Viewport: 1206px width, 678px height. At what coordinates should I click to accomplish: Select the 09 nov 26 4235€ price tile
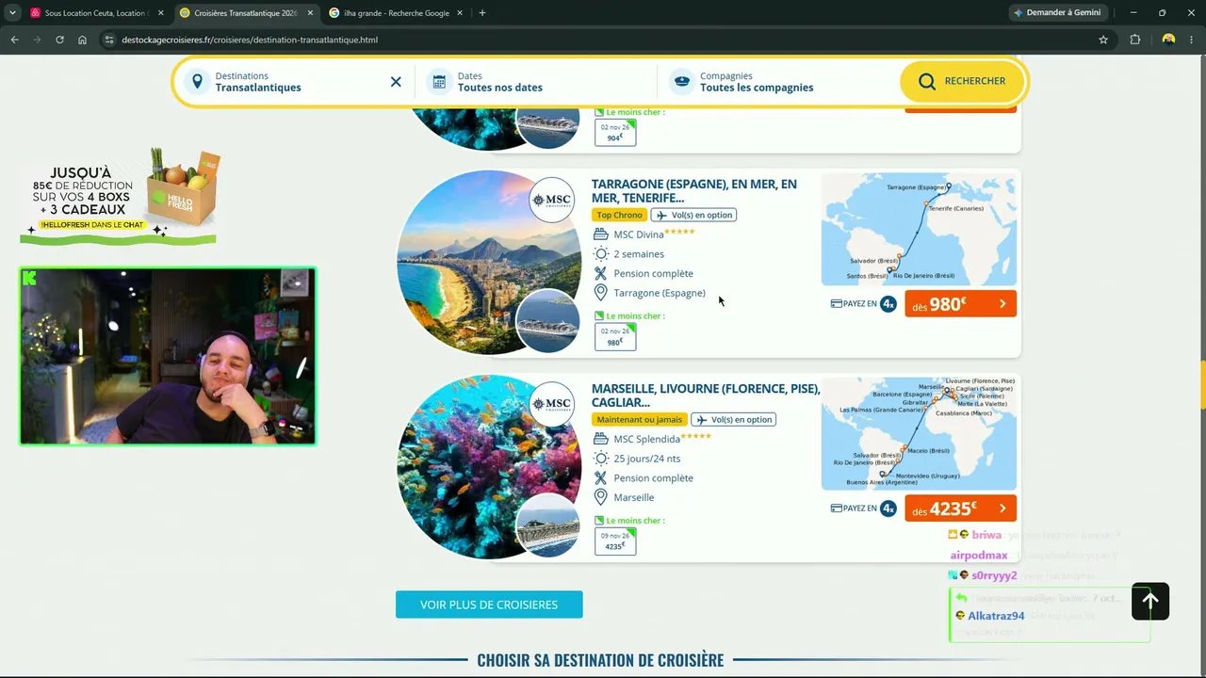pos(615,541)
